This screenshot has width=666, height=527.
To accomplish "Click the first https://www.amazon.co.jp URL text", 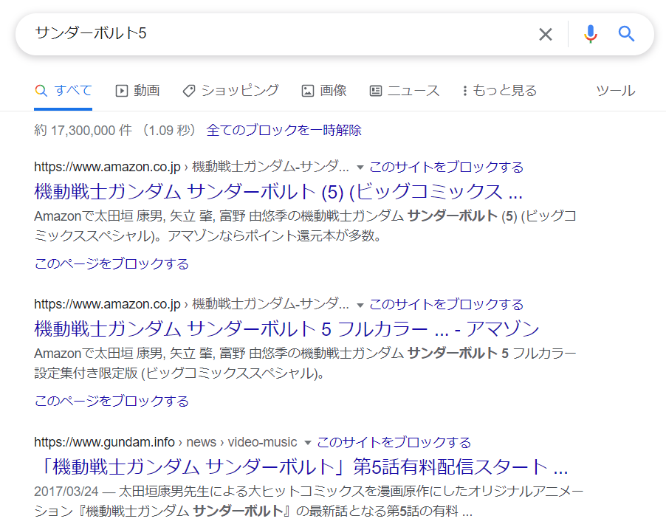I will click(108, 167).
